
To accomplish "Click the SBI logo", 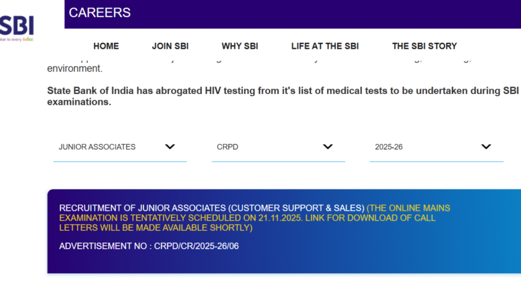I will coord(16,24).
